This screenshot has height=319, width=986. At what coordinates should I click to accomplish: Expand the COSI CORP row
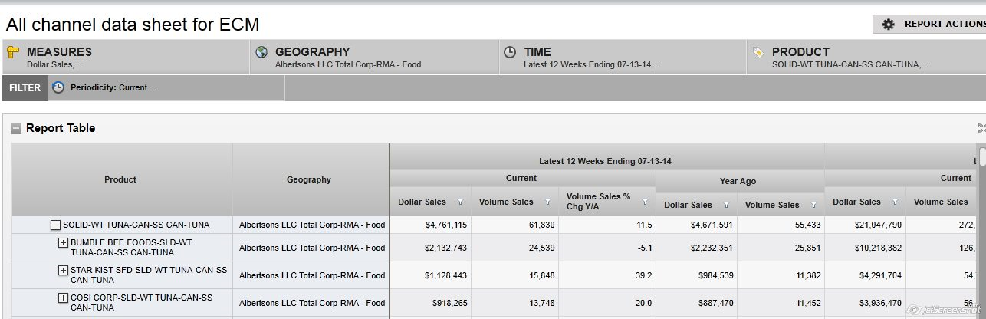tap(64, 298)
